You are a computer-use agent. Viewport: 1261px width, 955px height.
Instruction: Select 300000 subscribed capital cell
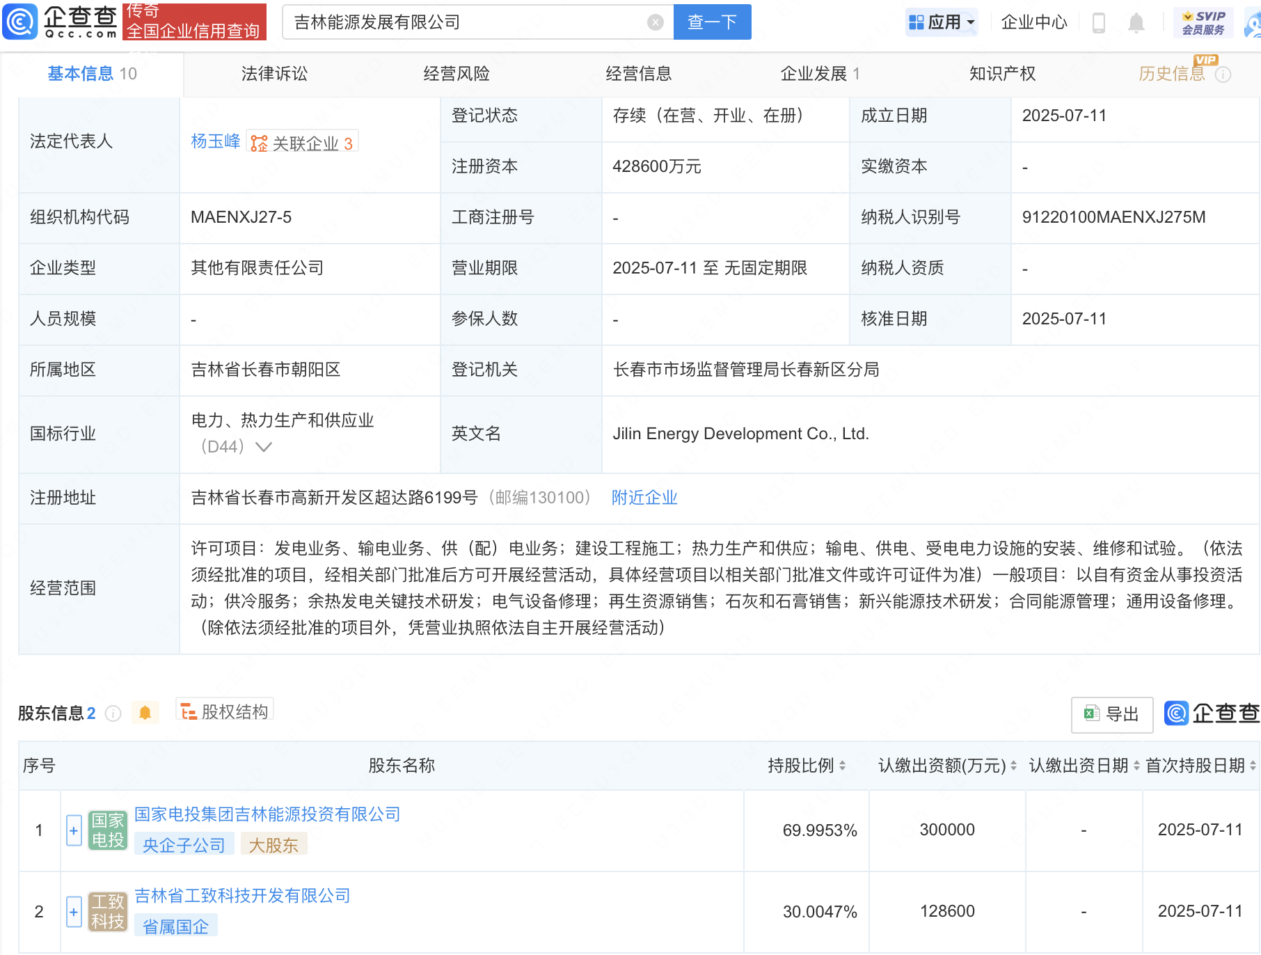tap(947, 830)
